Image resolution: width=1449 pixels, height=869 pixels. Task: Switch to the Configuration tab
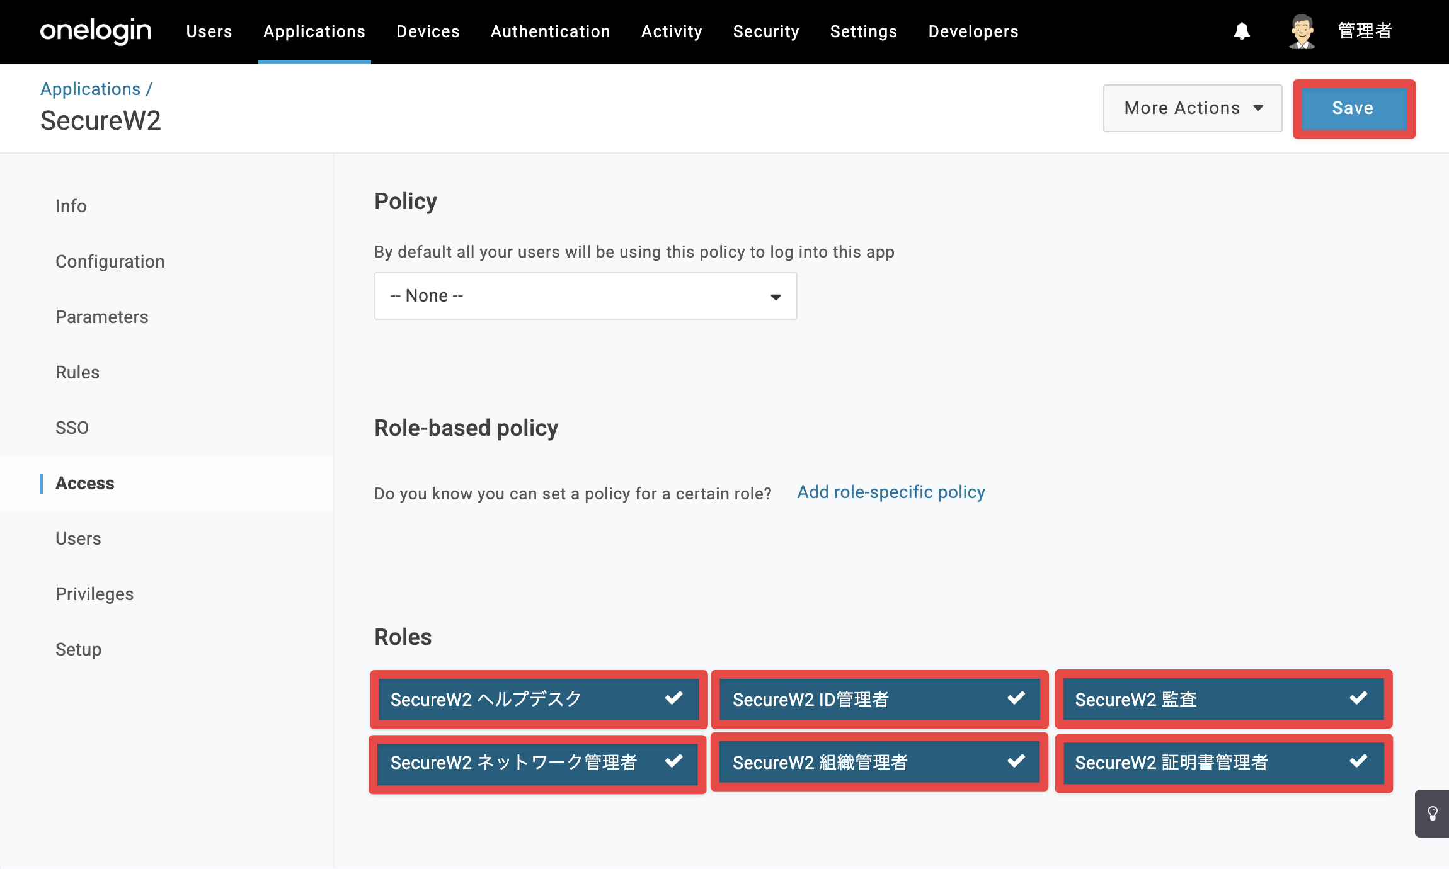point(110,261)
